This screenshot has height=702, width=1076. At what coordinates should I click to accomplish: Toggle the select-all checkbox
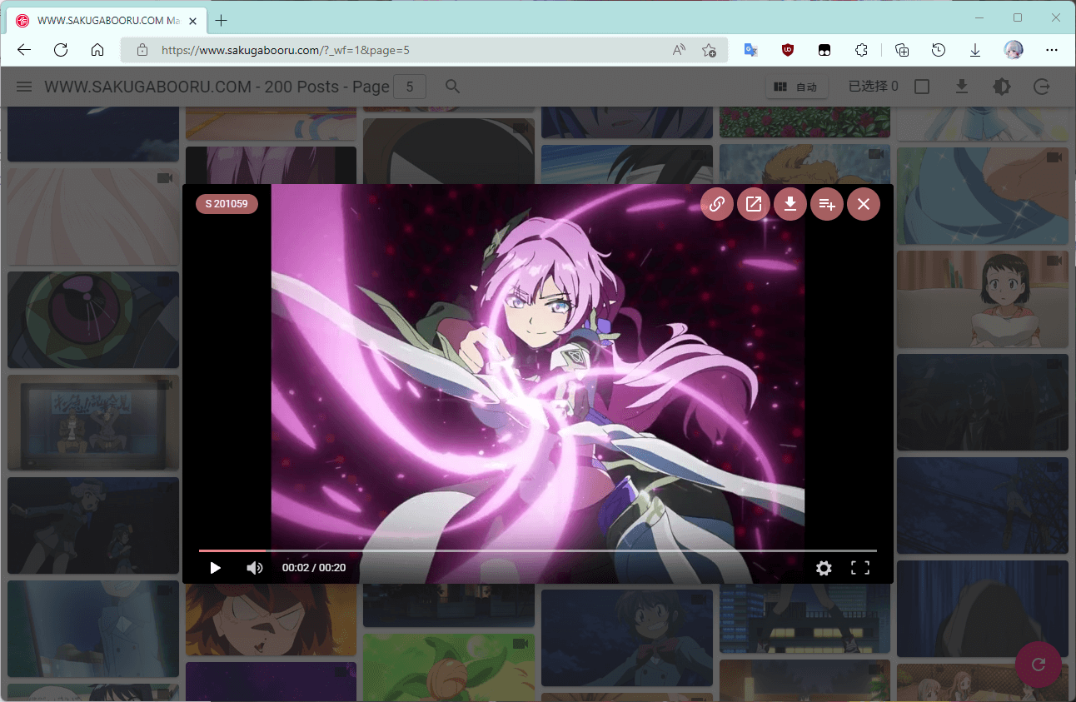click(922, 87)
